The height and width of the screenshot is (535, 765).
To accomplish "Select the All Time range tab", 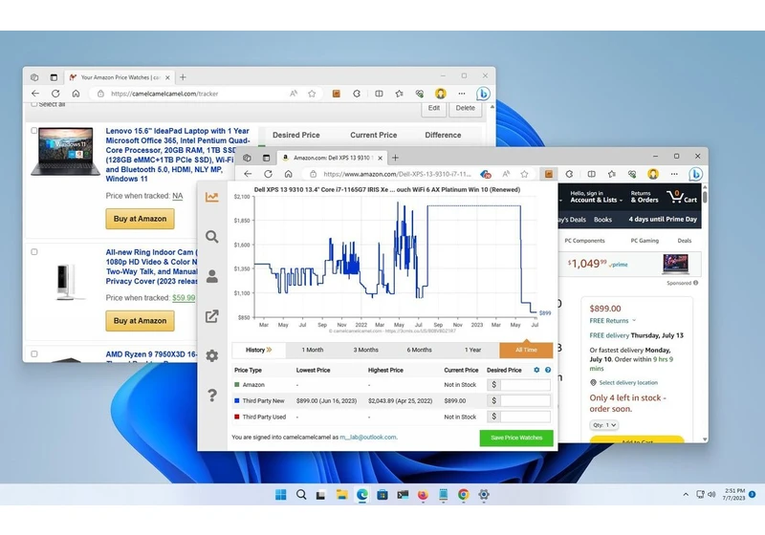I will tap(526, 350).
